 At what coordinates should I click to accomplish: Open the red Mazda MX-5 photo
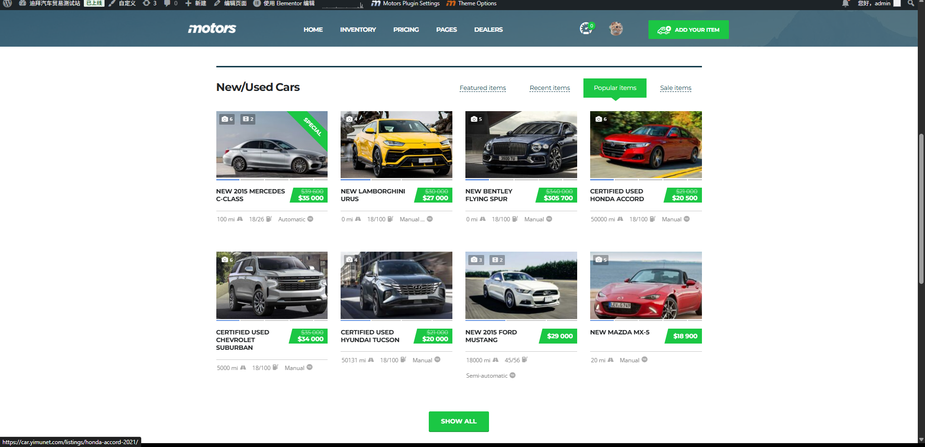pyautogui.click(x=646, y=285)
